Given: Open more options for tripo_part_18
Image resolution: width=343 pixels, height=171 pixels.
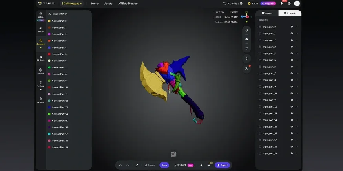Looking at the screenshot, I should pyautogui.click(x=297, y=147).
